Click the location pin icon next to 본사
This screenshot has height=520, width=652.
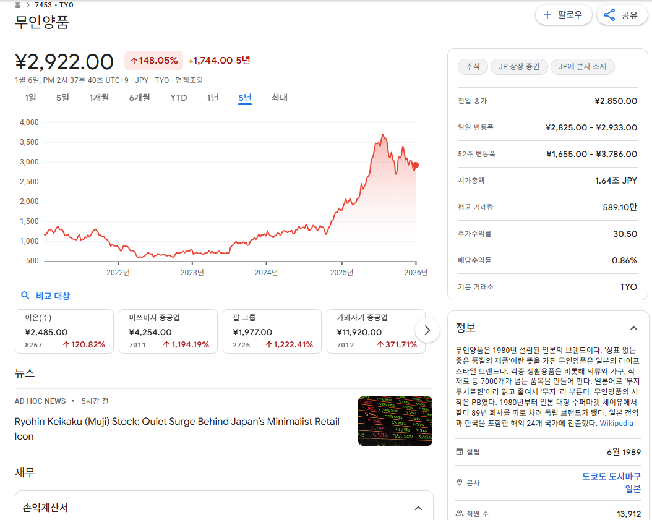(460, 482)
